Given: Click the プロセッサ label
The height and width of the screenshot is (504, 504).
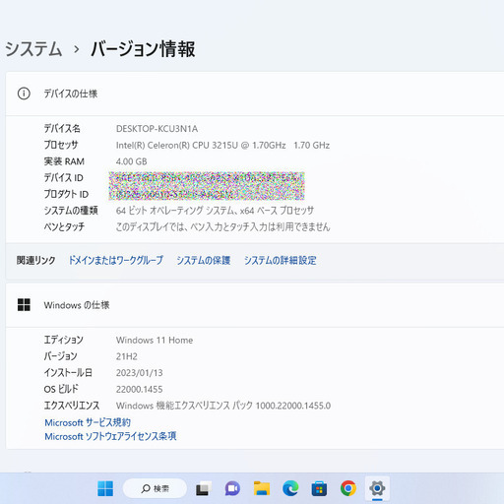Looking at the screenshot, I should [x=61, y=145].
